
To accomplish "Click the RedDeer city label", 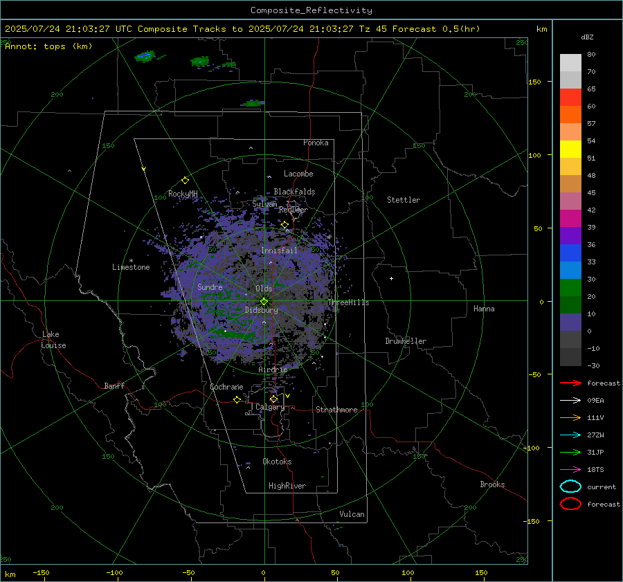I will click(x=294, y=210).
